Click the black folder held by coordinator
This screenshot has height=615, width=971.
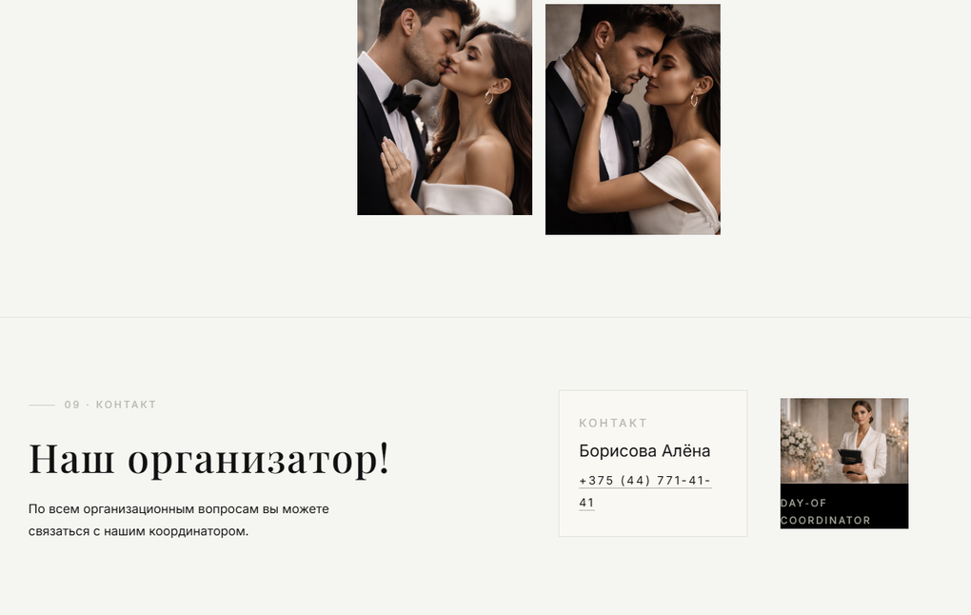[x=850, y=460]
